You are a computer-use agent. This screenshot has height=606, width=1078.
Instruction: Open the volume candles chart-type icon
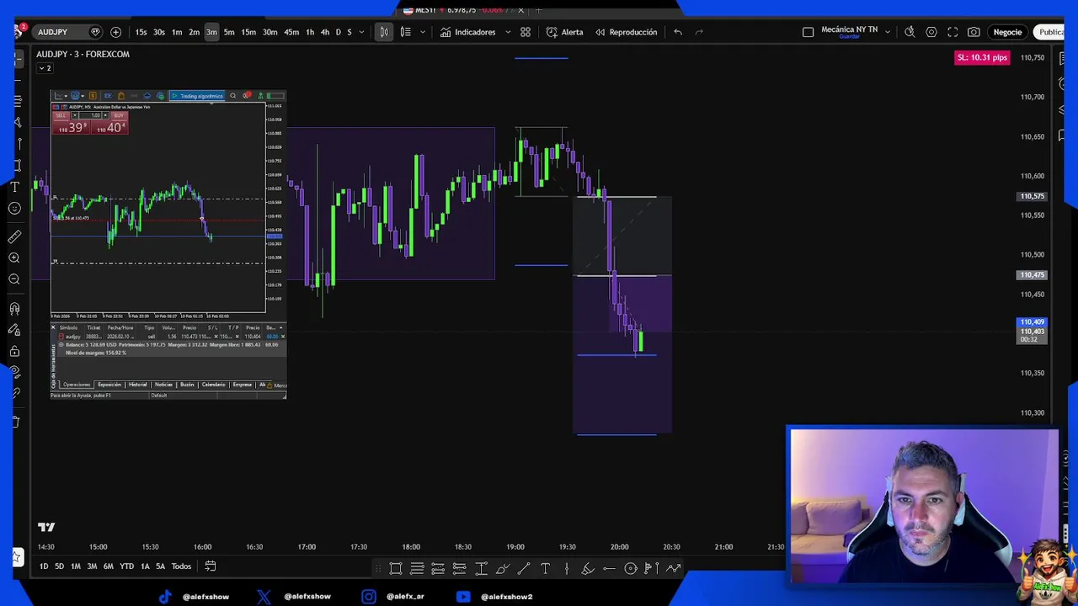click(x=405, y=32)
